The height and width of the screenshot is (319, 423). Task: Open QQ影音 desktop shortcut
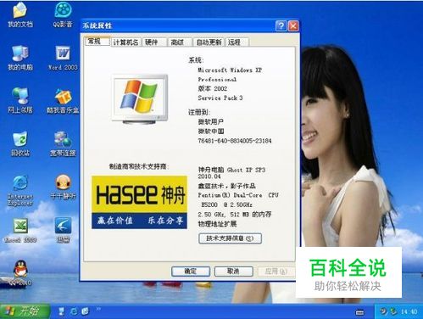[x=63, y=14]
